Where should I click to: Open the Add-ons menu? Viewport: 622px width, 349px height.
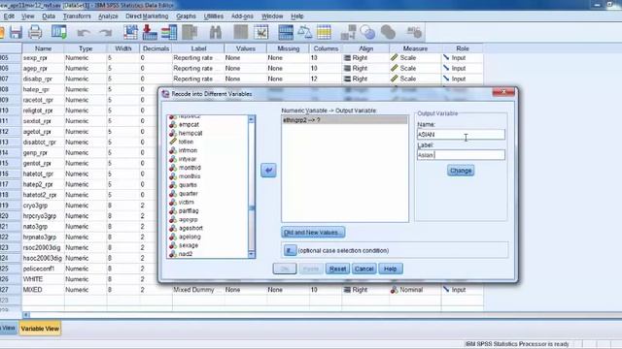[x=242, y=16]
